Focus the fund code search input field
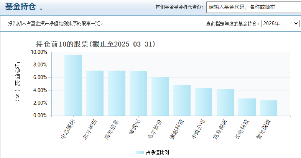Screen dimensions: 301x158 point(253,7)
